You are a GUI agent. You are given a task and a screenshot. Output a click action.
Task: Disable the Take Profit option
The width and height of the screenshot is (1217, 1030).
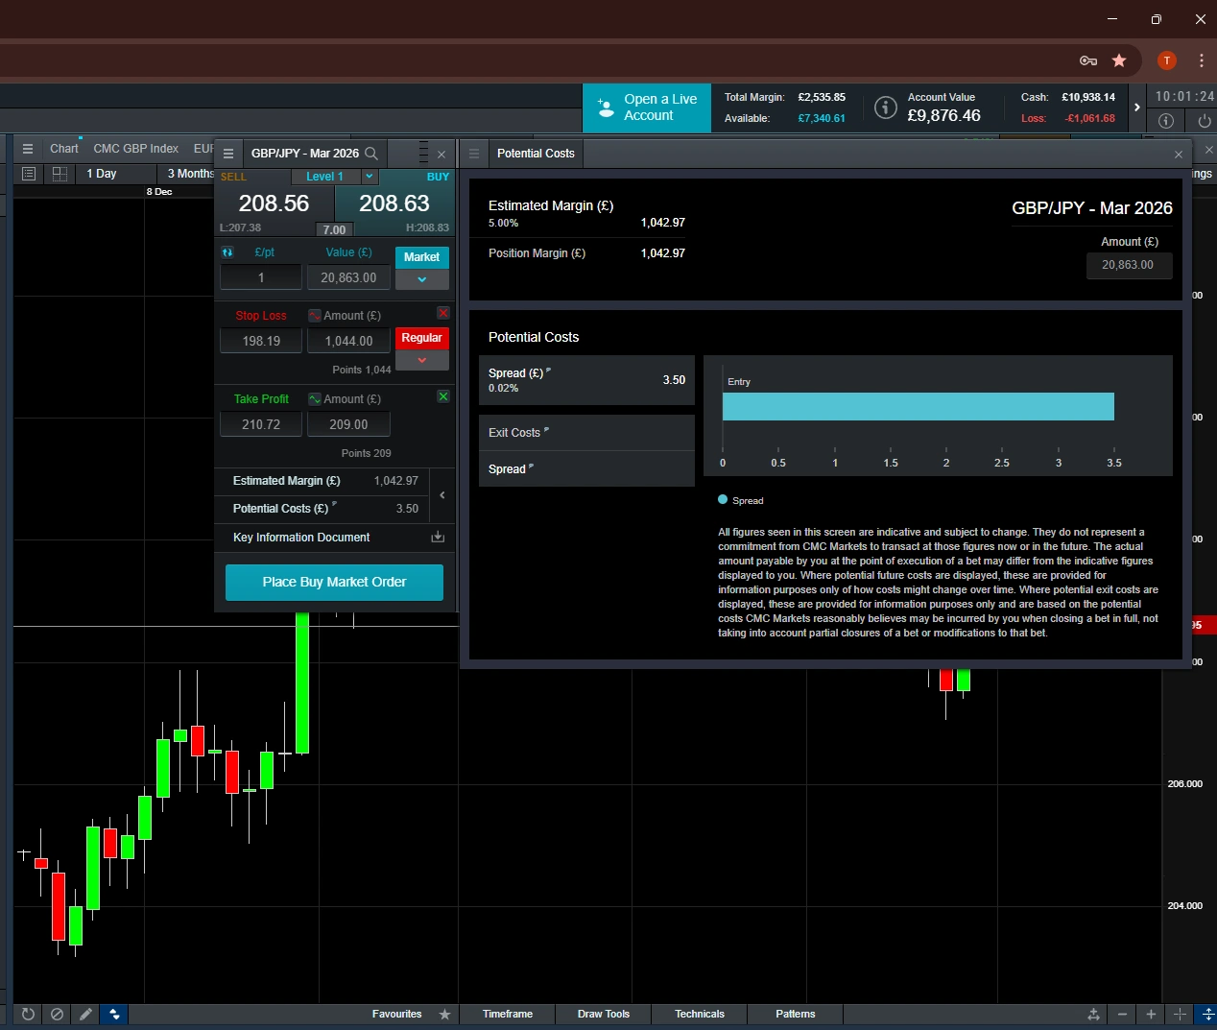point(442,396)
